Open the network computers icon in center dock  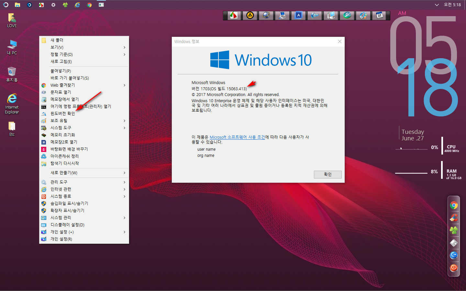pyautogui.click(x=282, y=15)
